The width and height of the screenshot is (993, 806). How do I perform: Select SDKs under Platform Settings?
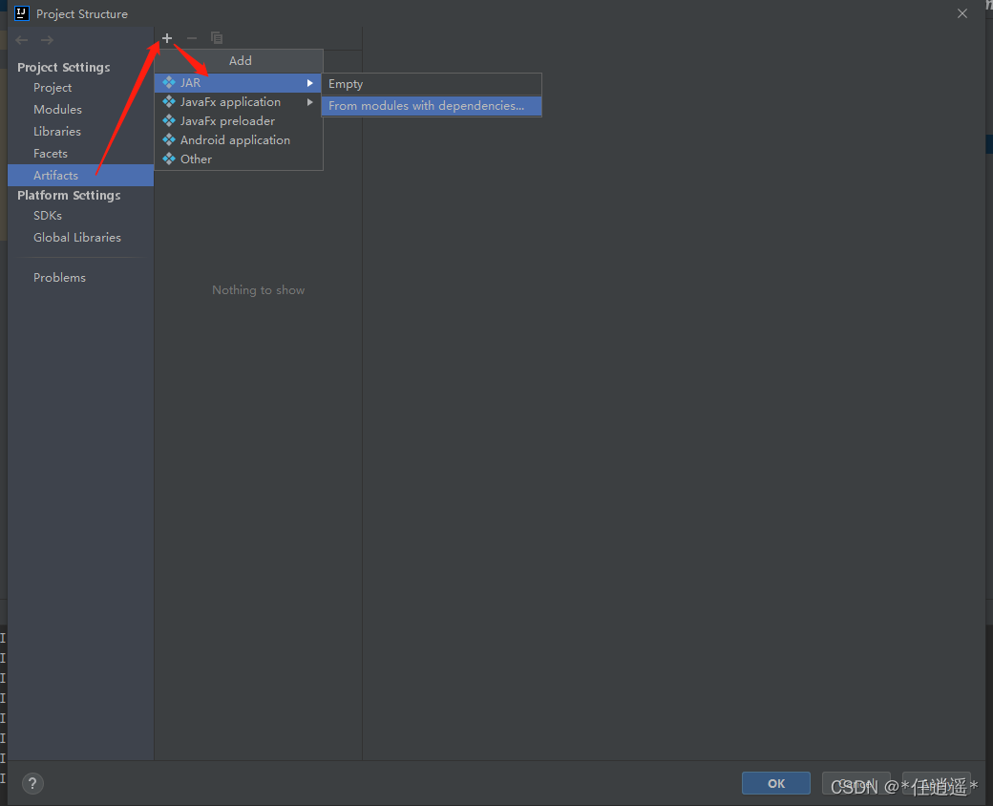click(47, 215)
